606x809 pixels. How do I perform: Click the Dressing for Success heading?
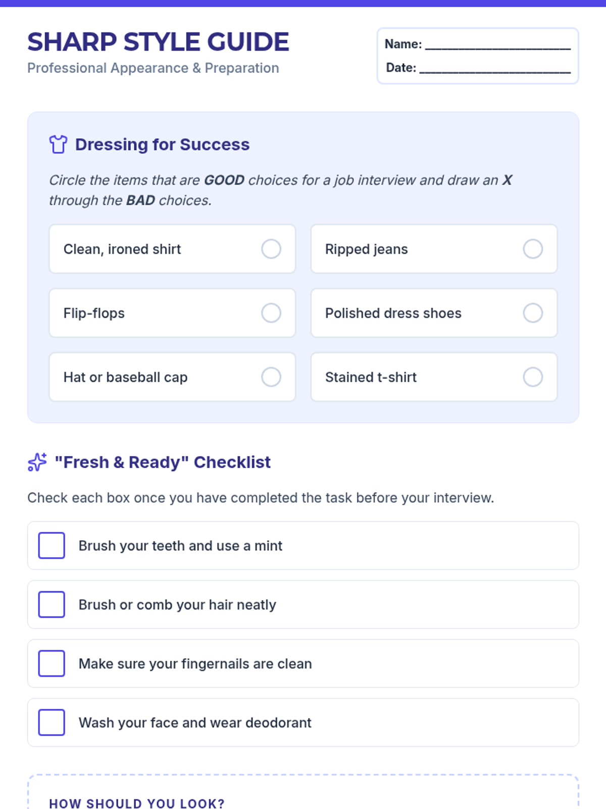click(162, 145)
